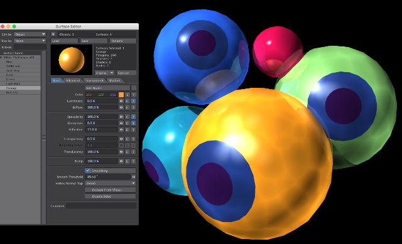The height and width of the screenshot is (244, 402).
Task: Enable the Double Sided option
Action: 111,196
